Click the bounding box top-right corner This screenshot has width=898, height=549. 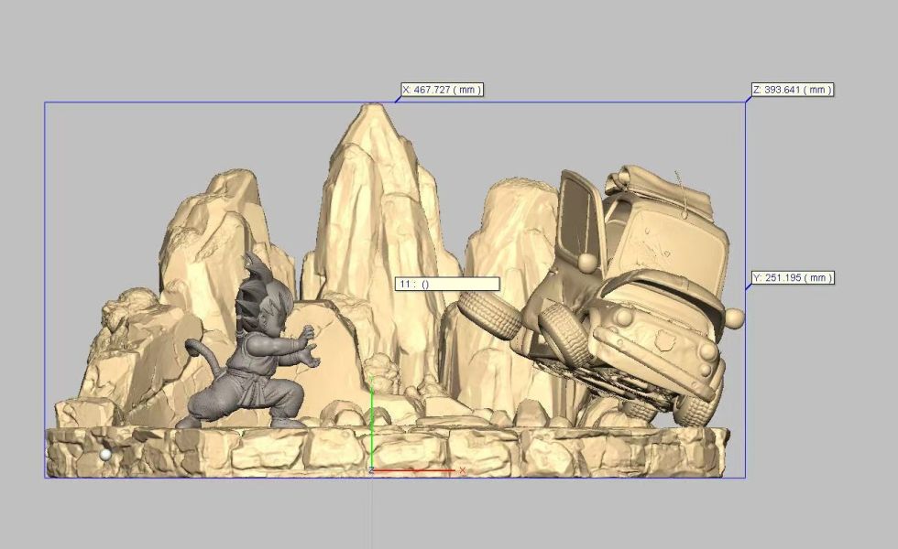tap(745, 102)
